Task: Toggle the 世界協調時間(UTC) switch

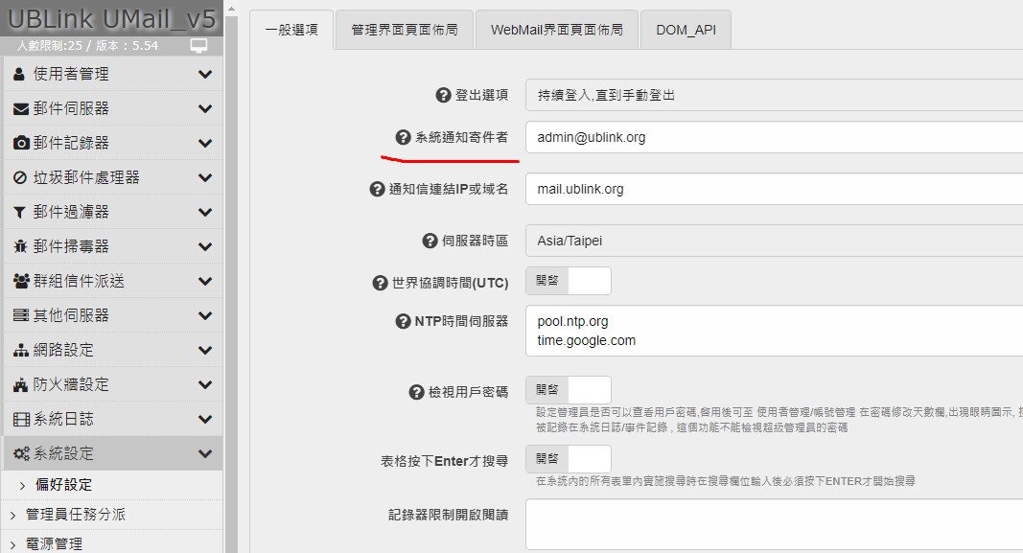Action: click(568, 282)
